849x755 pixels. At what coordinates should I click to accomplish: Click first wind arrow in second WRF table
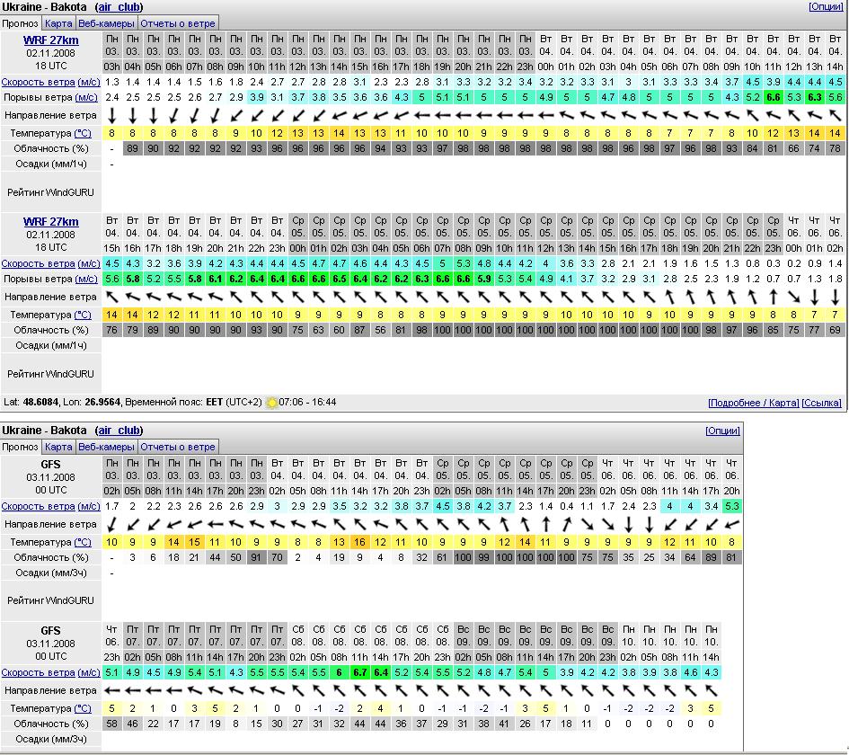pos(112,297)
